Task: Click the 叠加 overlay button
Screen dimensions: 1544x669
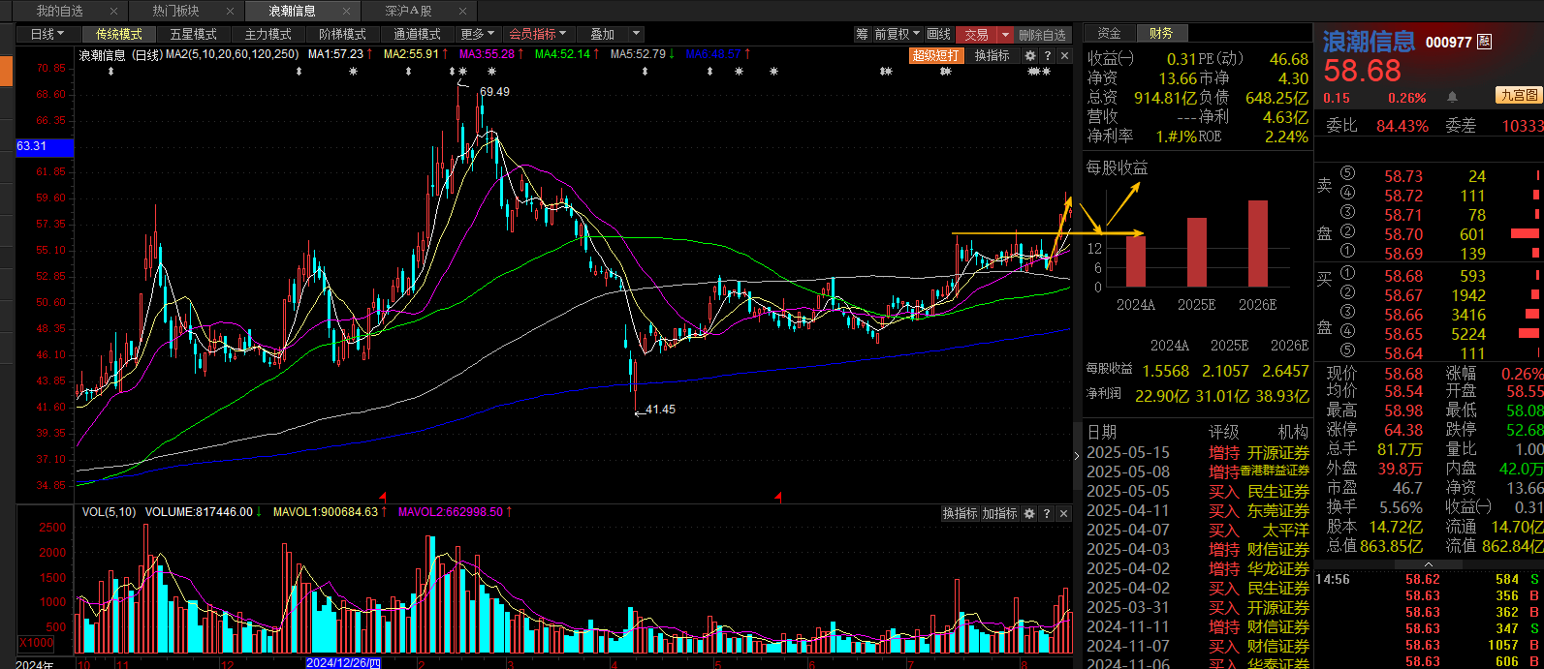Action: [602, 34]
